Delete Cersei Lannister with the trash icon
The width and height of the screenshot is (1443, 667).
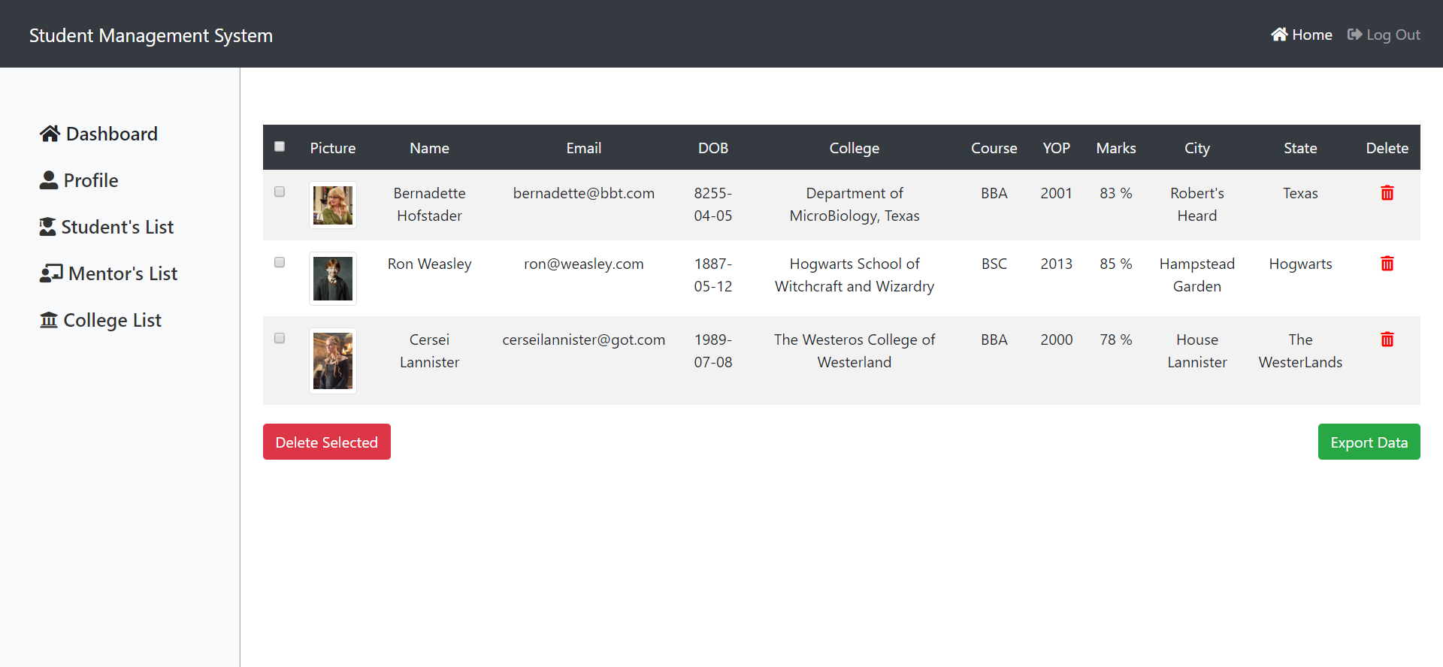tap(1387, 340)
